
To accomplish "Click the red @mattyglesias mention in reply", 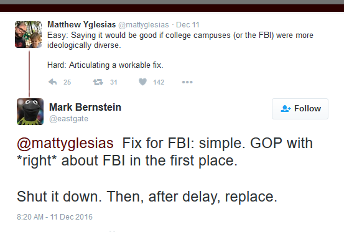I will [x=65, y=144].
